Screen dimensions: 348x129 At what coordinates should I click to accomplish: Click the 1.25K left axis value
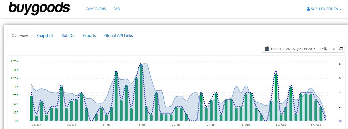coord(14,78)
